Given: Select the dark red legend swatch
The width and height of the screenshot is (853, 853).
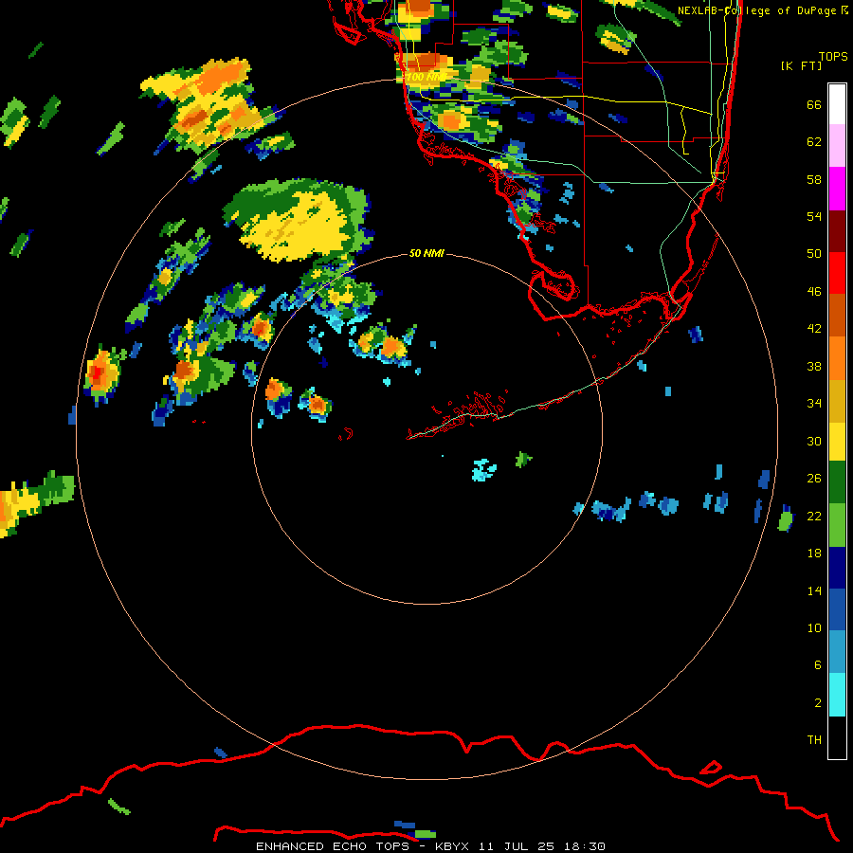Looking at the screenshot, I should click(x=837, y=230).
